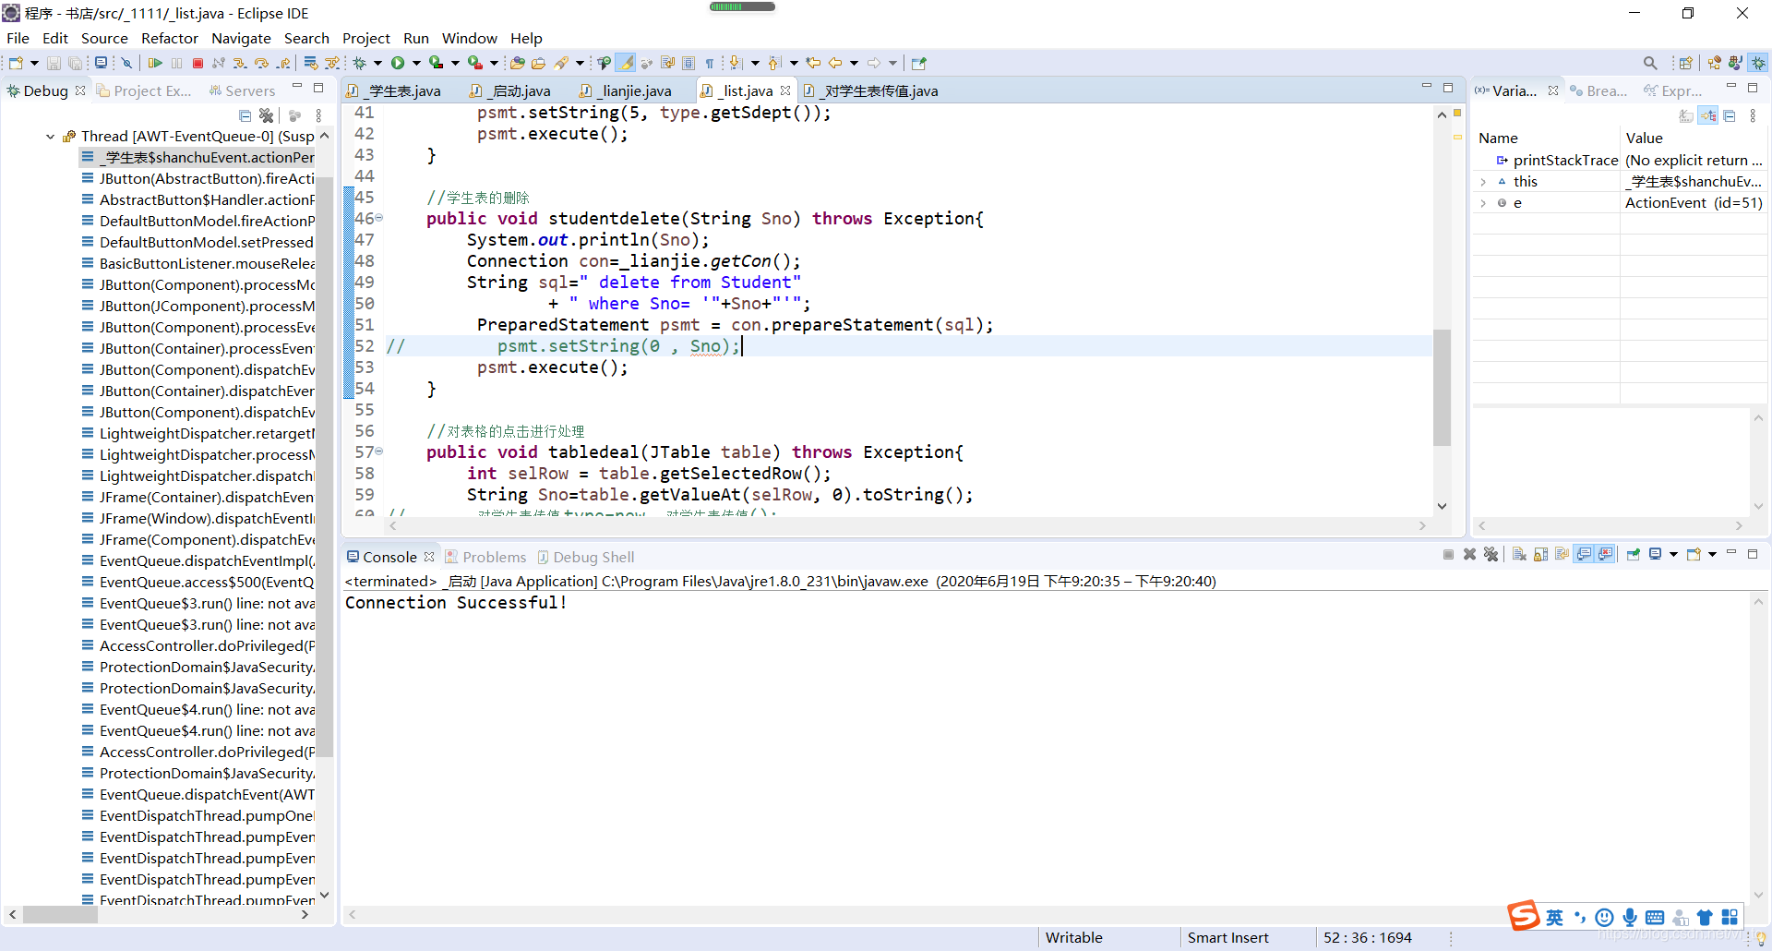The image size is (1772, 951).
Task: Switch to the Project Explorer tab
Action: [145, 90]
